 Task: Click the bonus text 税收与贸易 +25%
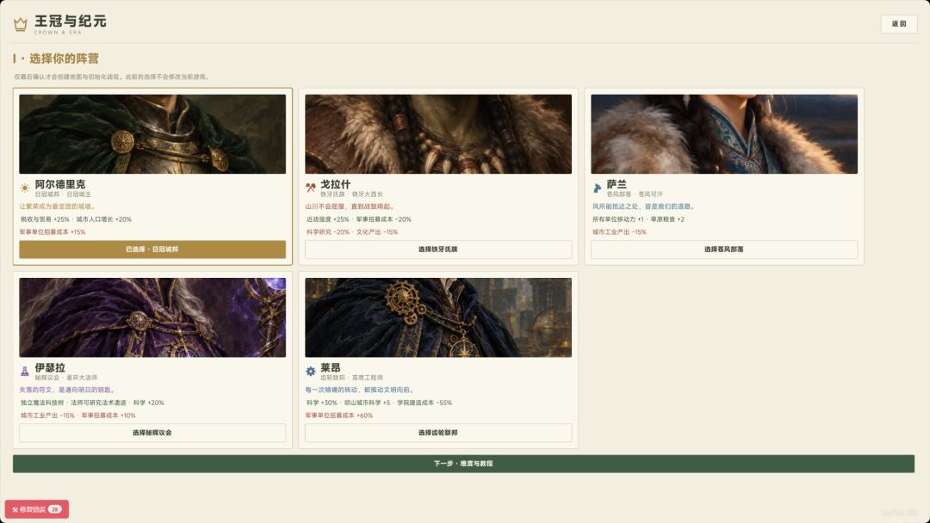coord(45,219)
